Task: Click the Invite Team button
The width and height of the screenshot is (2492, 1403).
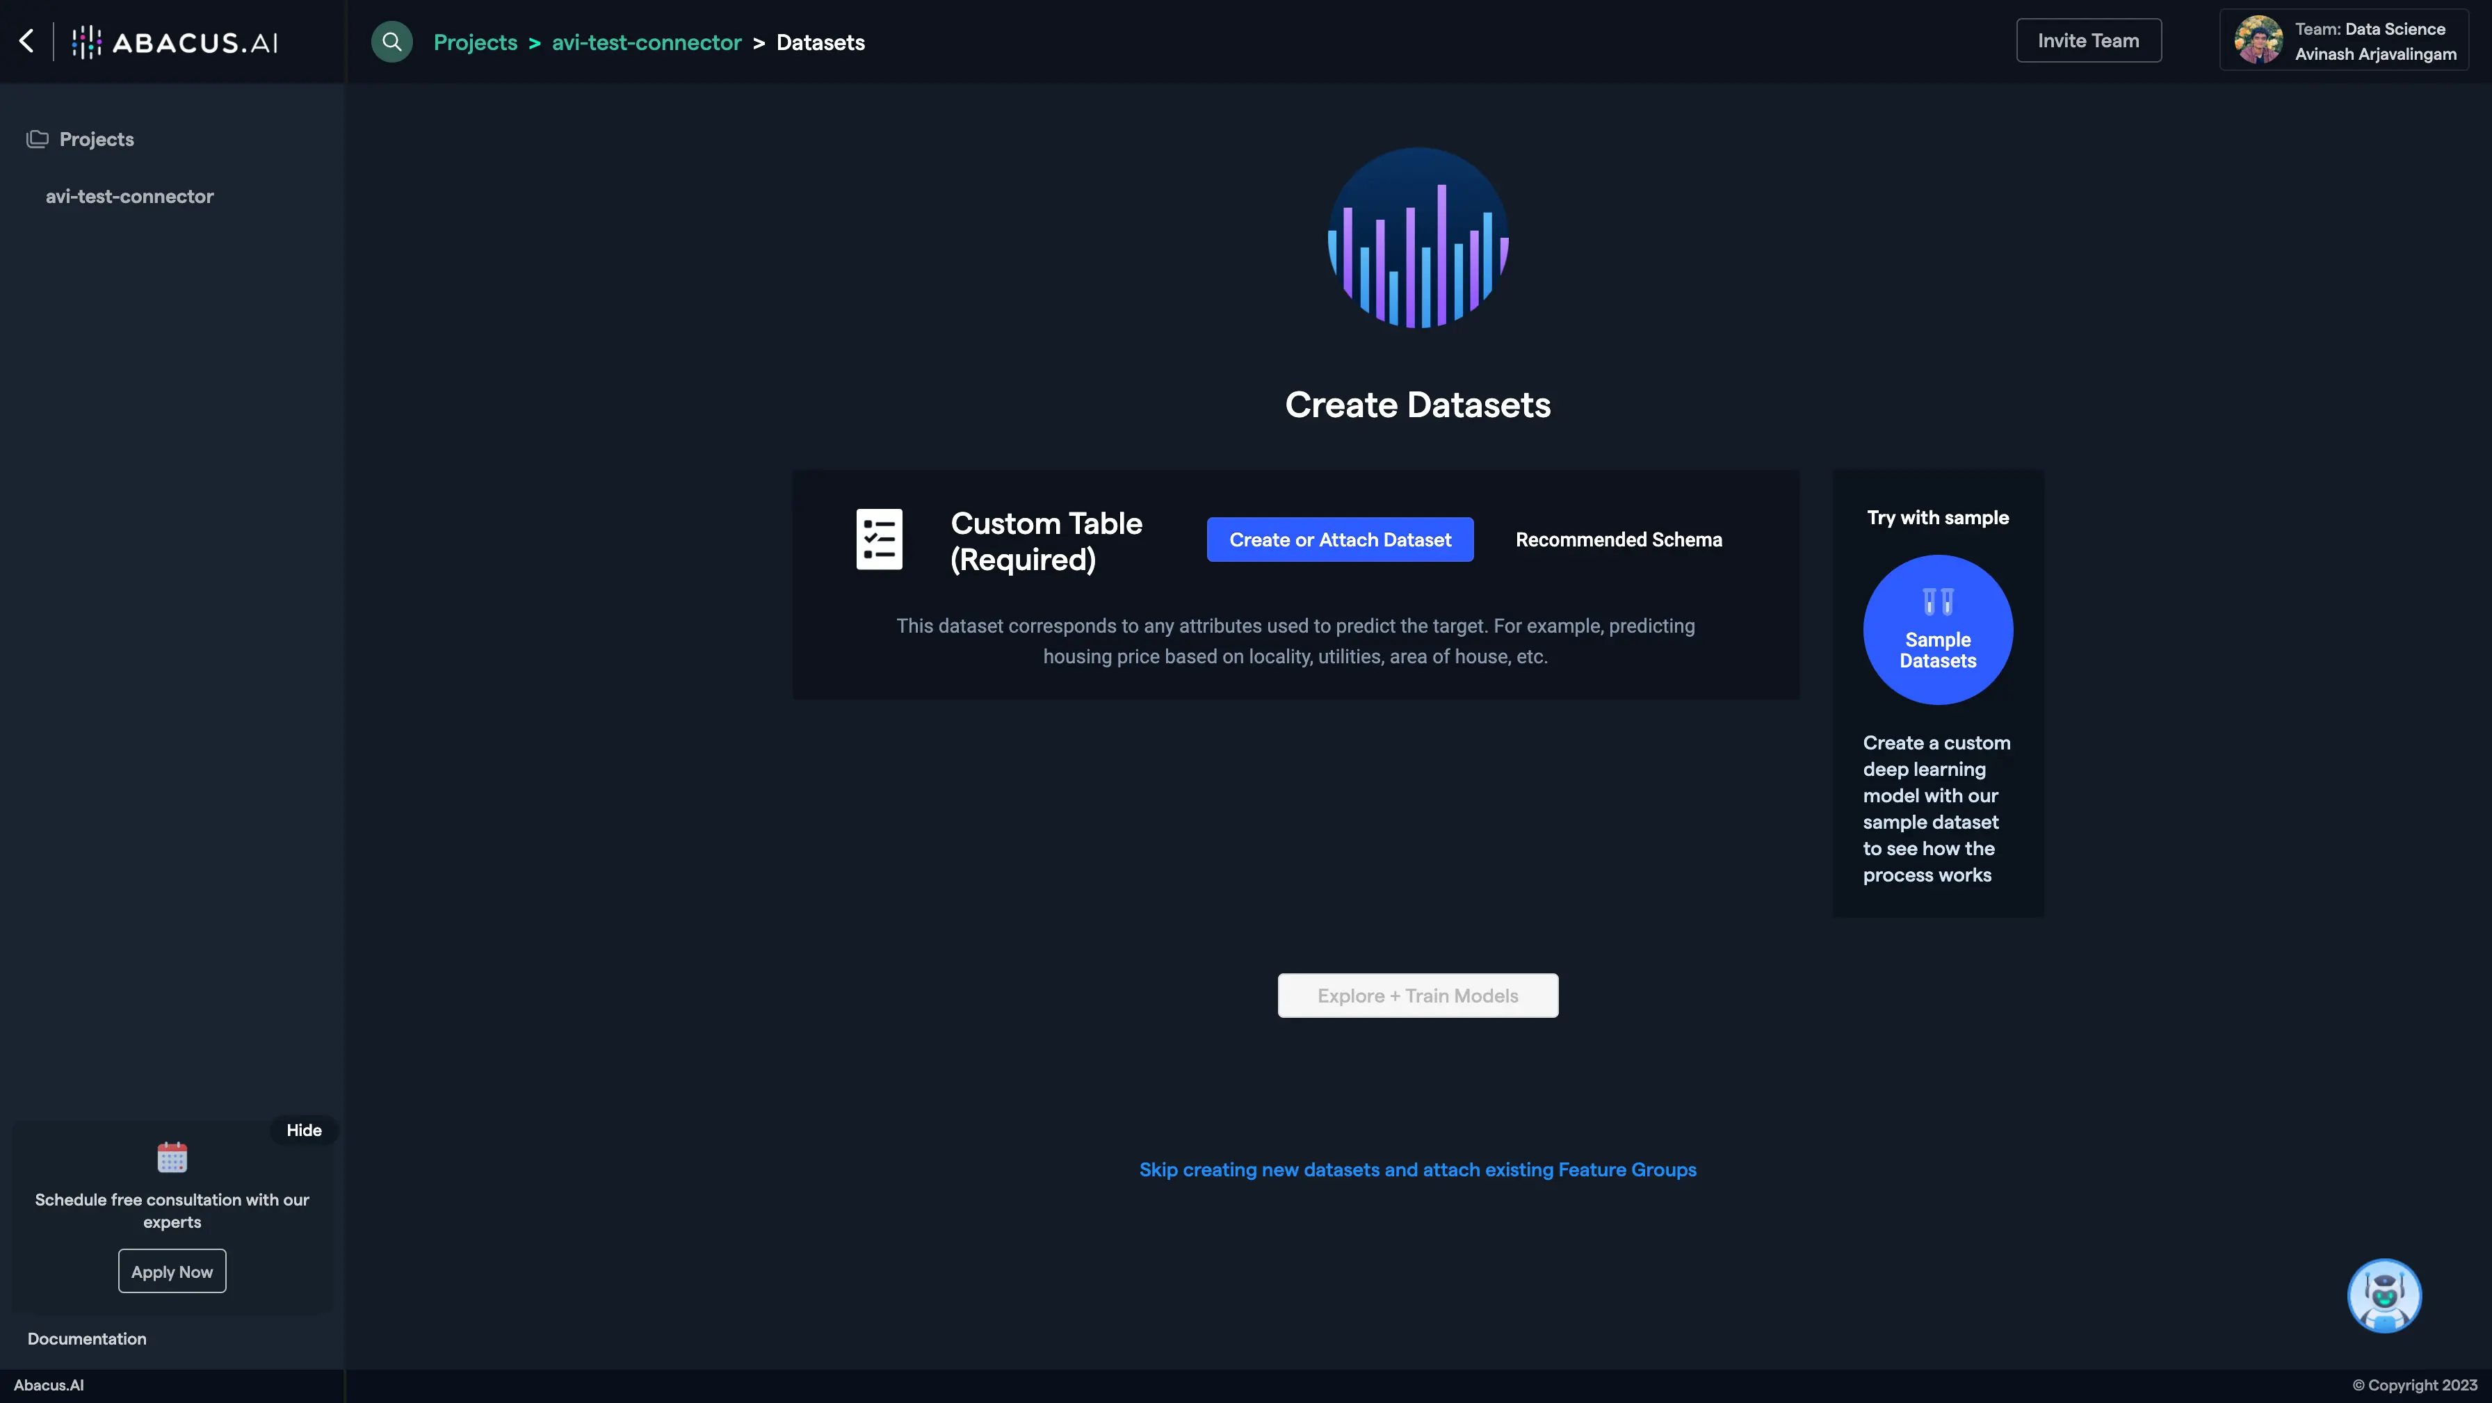Action: 2088,40
